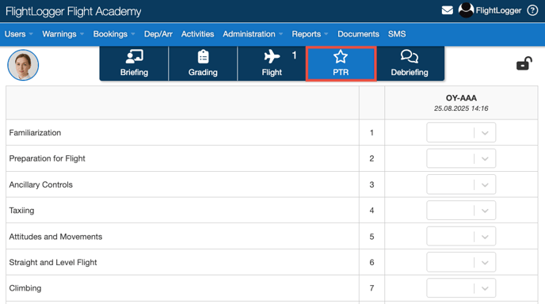
Task: Switch to the Grading tab
Action: click(203, 63)
